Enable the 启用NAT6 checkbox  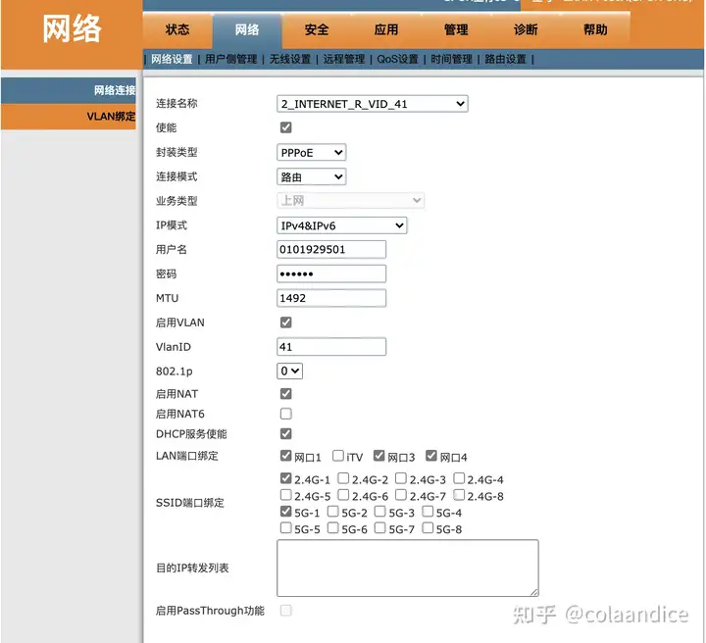(x=286, y=414)
